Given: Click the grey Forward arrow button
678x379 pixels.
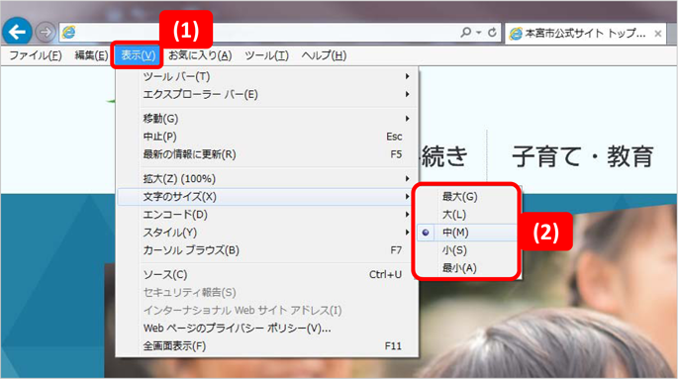Looking at the screenshot, I should [x=45, y=32].
